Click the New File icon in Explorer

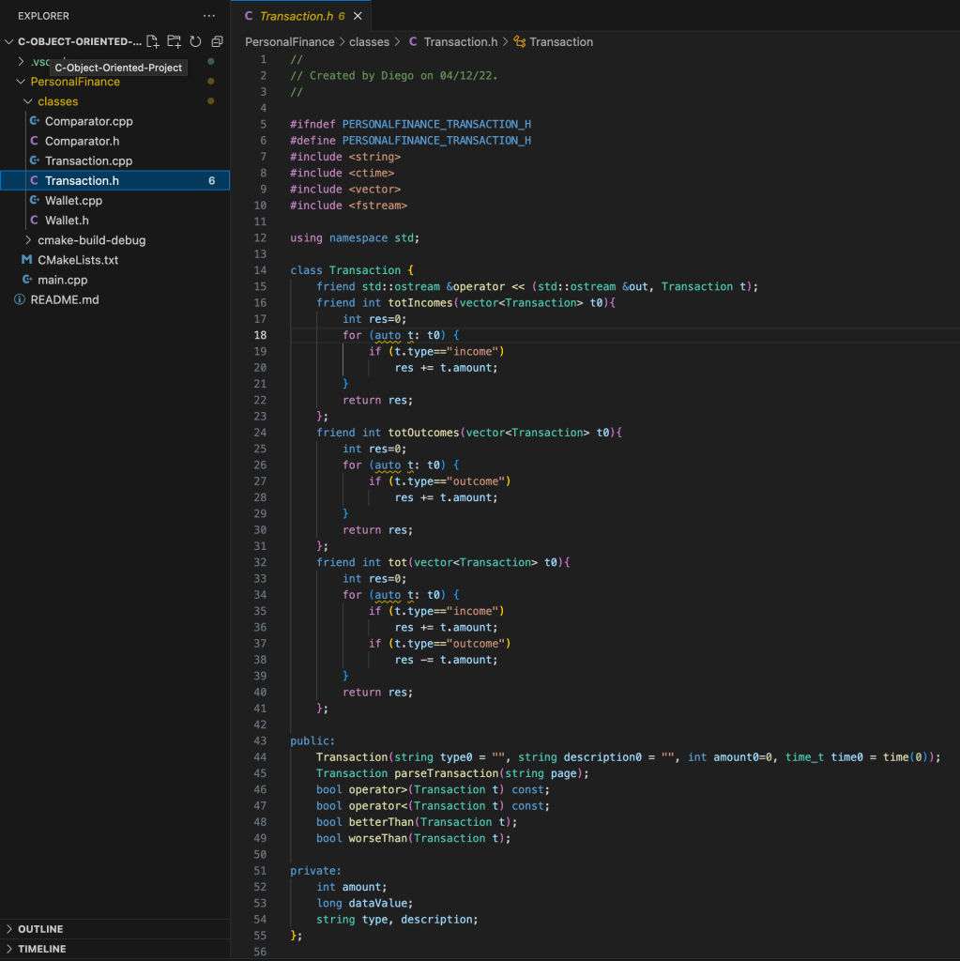[x=153, y=41]
